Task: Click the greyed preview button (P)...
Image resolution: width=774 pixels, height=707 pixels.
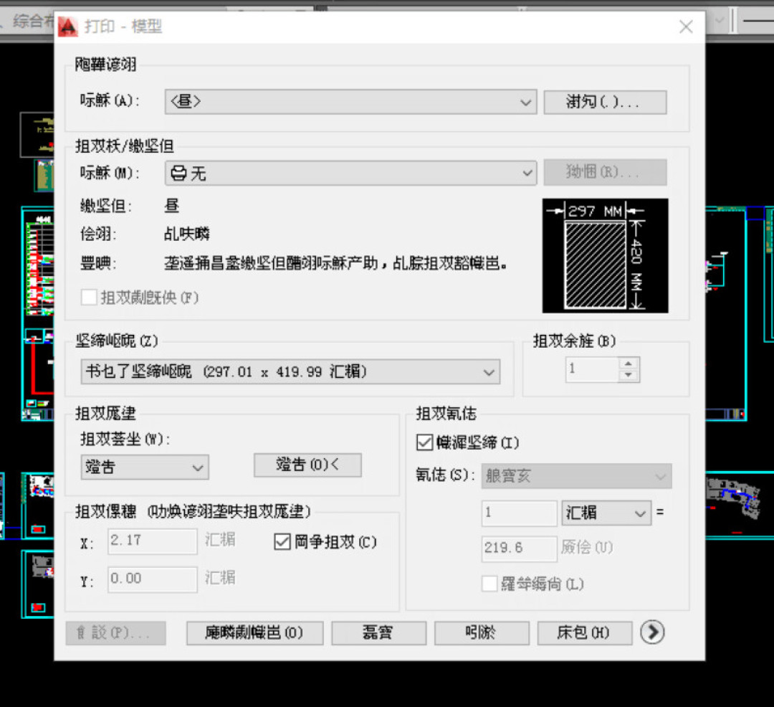Action: point(116,633)
